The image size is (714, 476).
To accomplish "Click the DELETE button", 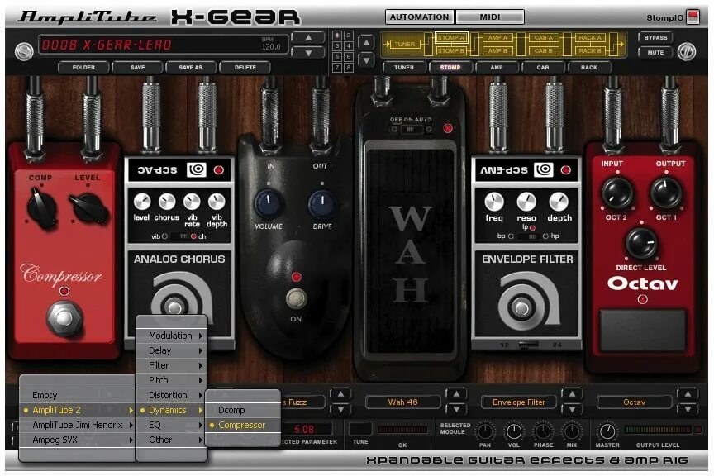I will [x=245, y=68].
